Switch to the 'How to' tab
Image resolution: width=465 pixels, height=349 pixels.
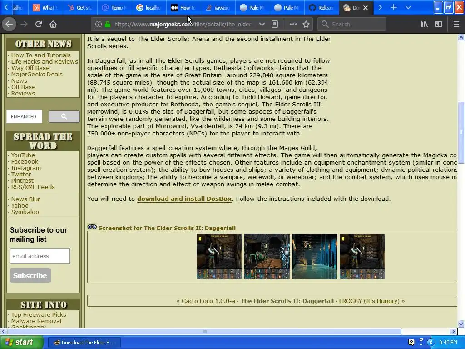click(183, 8)
